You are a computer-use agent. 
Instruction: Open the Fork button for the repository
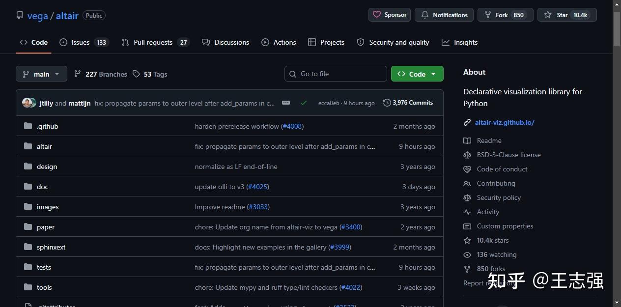point(506,15)
